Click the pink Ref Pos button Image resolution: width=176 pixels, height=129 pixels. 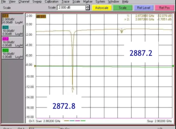tap(164, 8)
